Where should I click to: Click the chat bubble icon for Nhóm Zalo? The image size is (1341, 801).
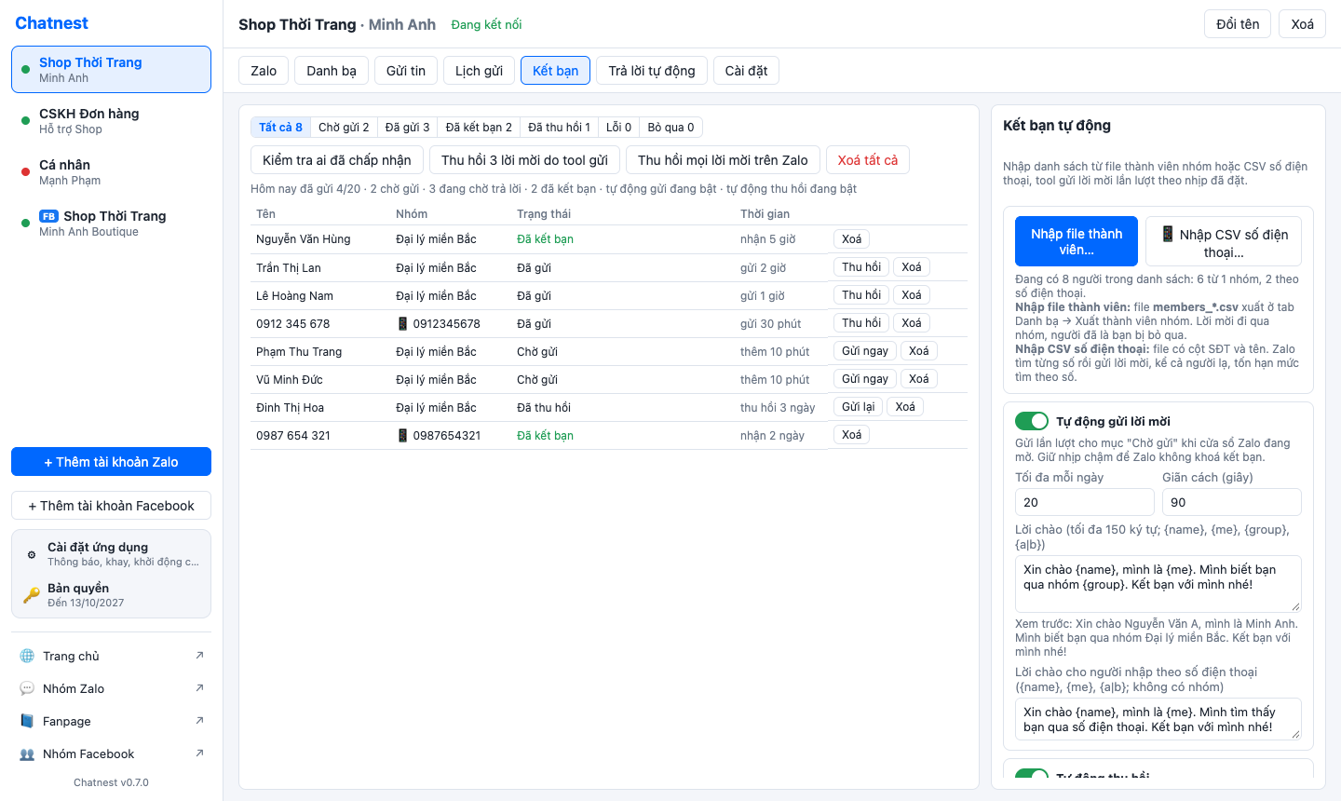point(27,688)
